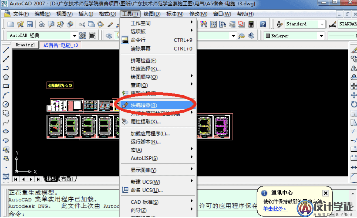Go to first layout tab arrow
The height and width of the screenshot is (218, 357).
pyautogui.click(x=16, y=179)
